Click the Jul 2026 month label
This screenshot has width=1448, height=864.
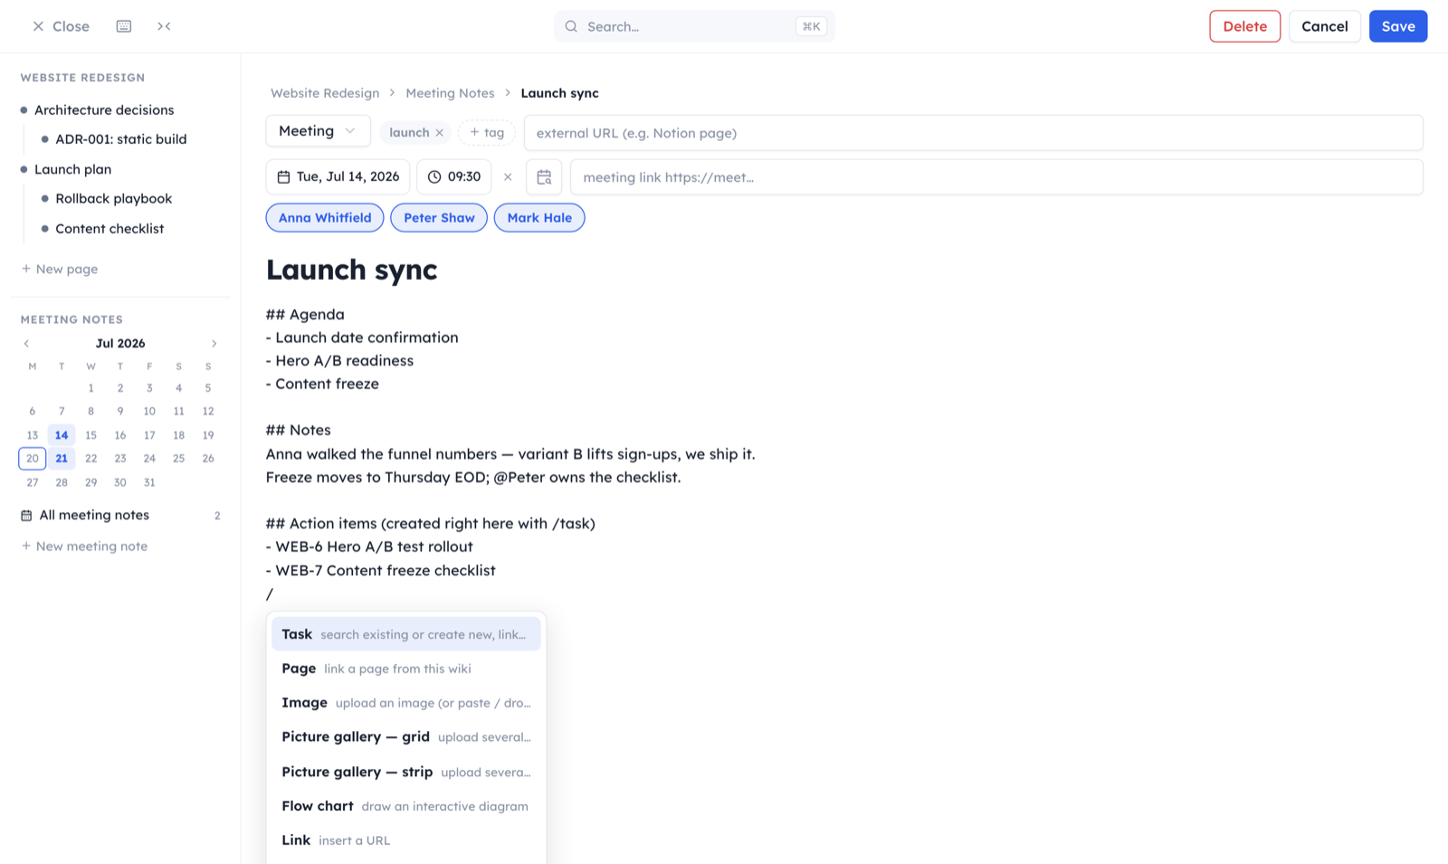[120, 344]
